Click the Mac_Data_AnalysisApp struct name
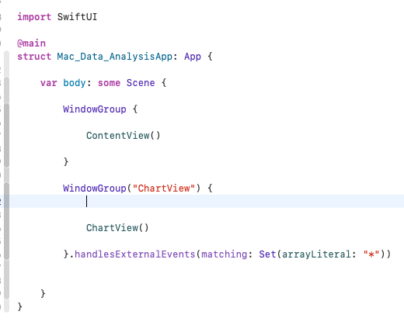 [115, 57]
